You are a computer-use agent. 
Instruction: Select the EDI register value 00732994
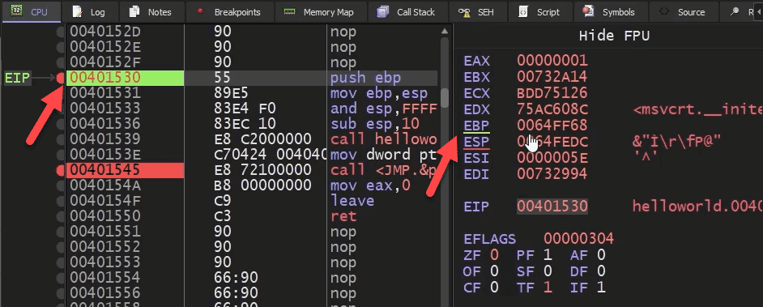[552, 173]
